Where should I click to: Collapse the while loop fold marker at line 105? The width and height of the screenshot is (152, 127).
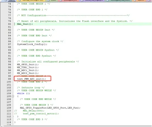[13, 96]
